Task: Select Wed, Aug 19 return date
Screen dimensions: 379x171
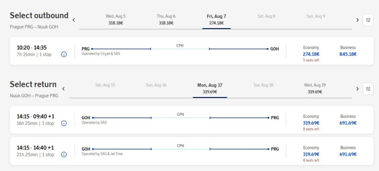Action: [315, 89]
